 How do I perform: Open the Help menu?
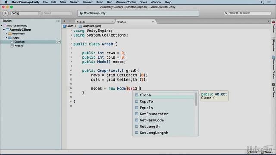(168, 2)
